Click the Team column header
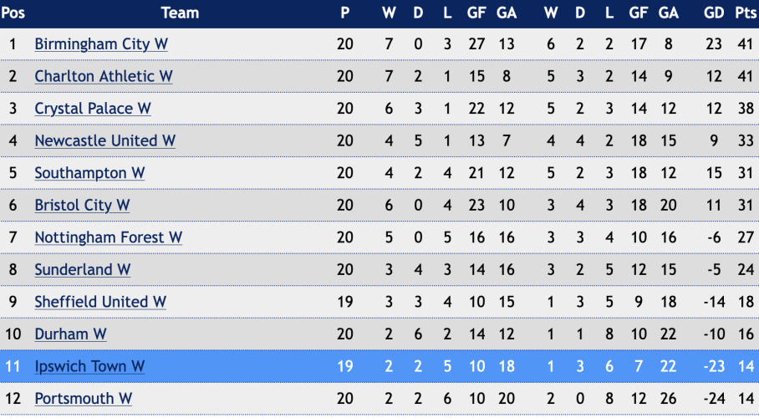The height and width of the screenshot is (418, 759). (x=180, y=13)
